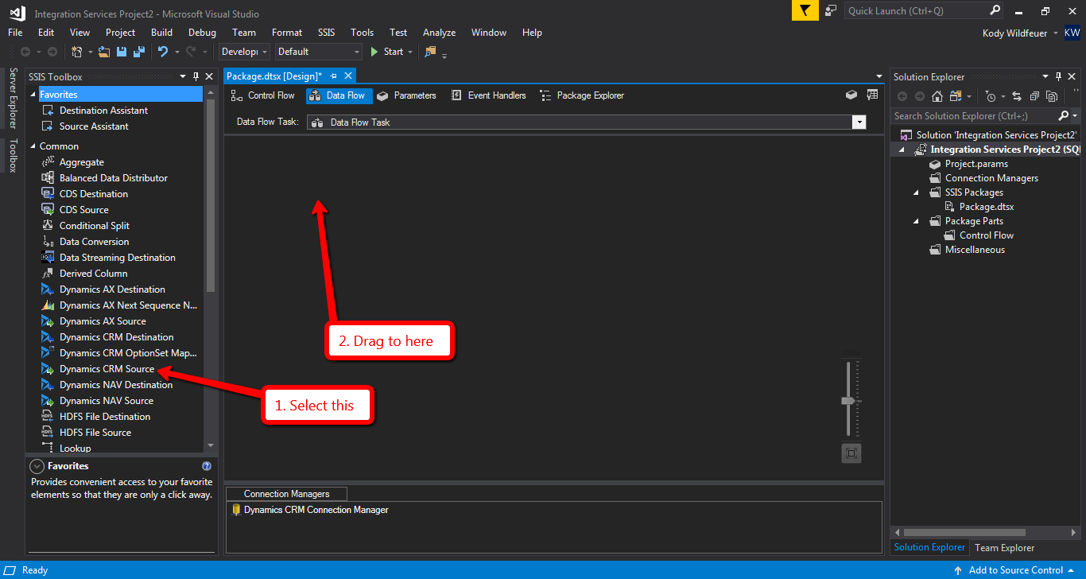Select Aggregate component in toolbox

pyautogui.click(x=81, y=162)
